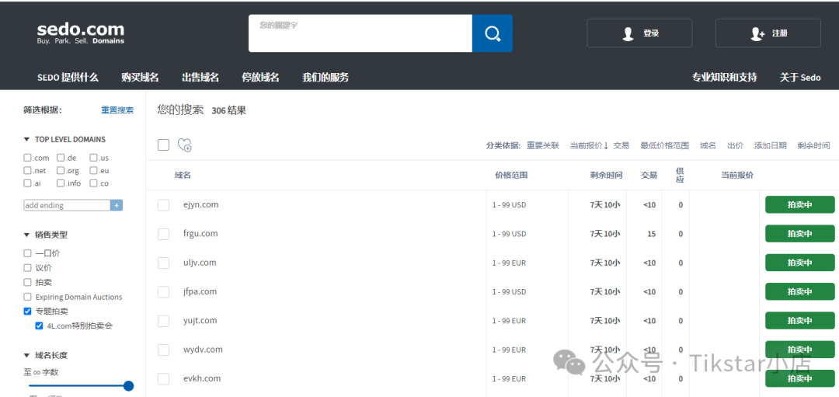Sort by 剩余时间
Image resolution: width=839 pixels, height=397 pixels.
[814, 145]
